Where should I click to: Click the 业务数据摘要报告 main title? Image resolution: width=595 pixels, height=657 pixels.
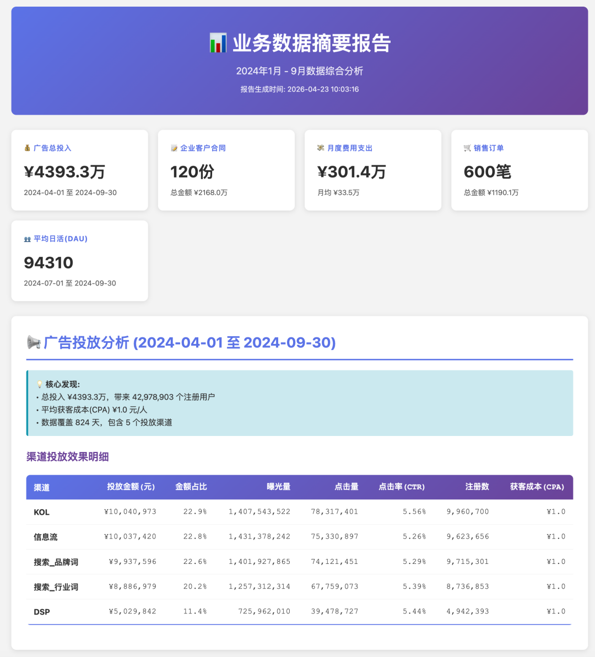pyautogui.click(x=311, y=43)
